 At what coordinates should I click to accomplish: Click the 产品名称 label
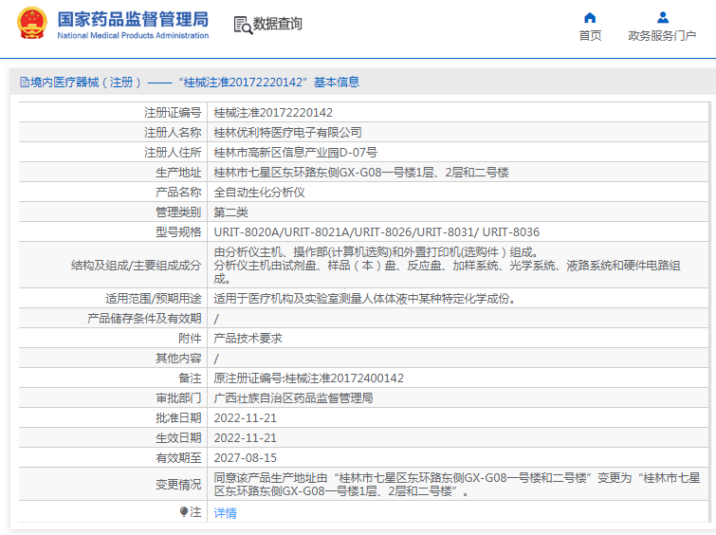tap(178, 193)
